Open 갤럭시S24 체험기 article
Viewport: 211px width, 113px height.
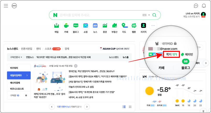click(98, 76)
